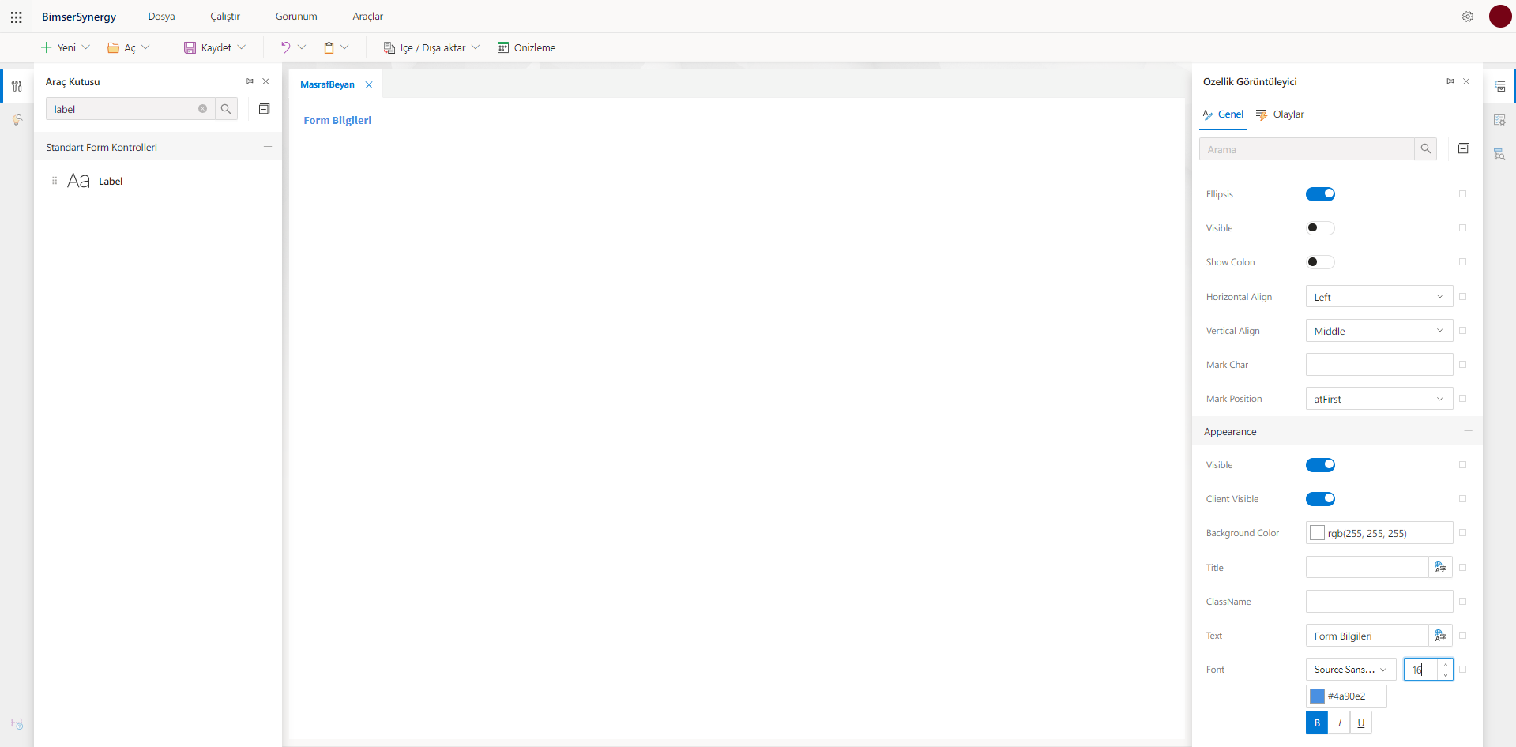Viewport: 1516px width, 747px height.
Task: Open translation editor for Title field
Action: (x=1440, y=568)
